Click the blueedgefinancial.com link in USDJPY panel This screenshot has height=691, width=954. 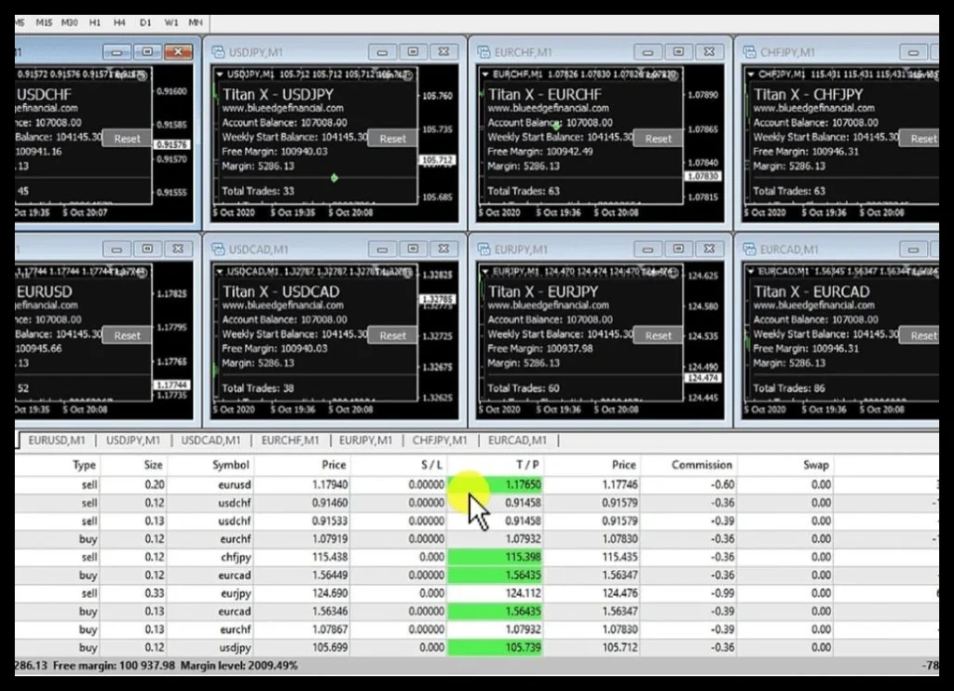(x=282, y=108)
